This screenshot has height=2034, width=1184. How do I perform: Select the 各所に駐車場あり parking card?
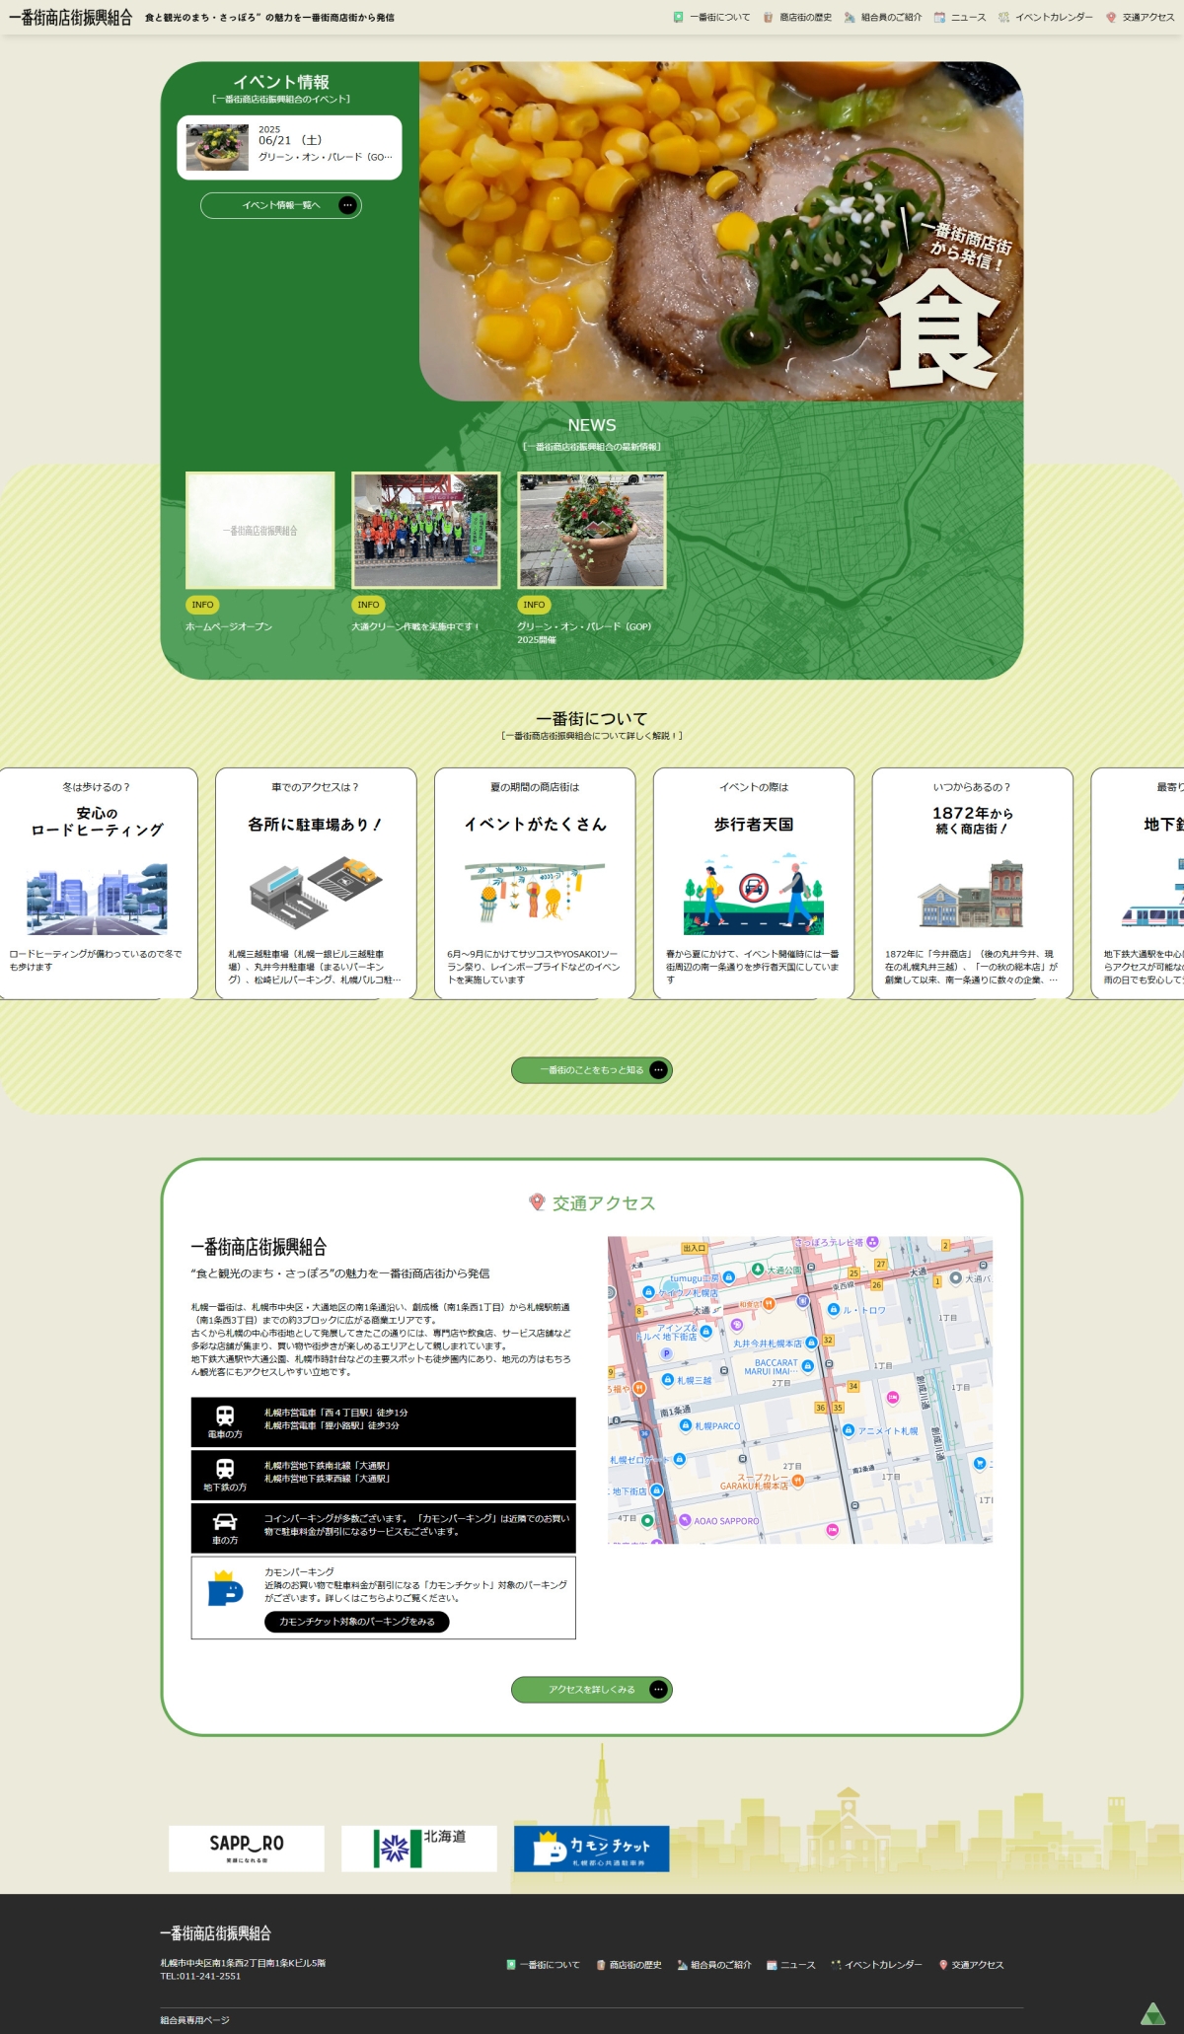[x=316, y=883]
